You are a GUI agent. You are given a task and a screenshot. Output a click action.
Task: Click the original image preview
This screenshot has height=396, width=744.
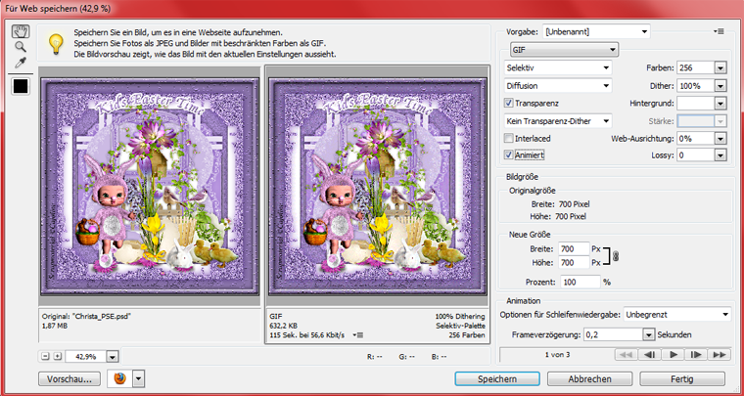coord(150,187)
